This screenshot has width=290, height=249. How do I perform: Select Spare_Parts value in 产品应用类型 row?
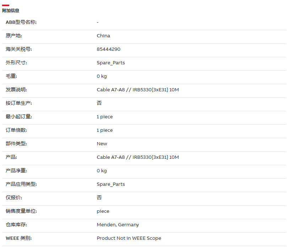coord(111,184)
